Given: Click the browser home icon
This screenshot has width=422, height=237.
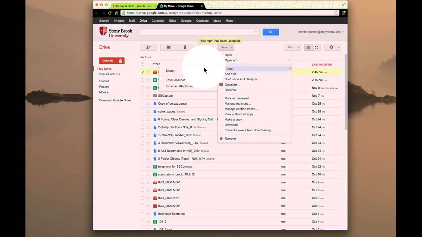Looking at the screenshot, I should (x=116, y=13).
